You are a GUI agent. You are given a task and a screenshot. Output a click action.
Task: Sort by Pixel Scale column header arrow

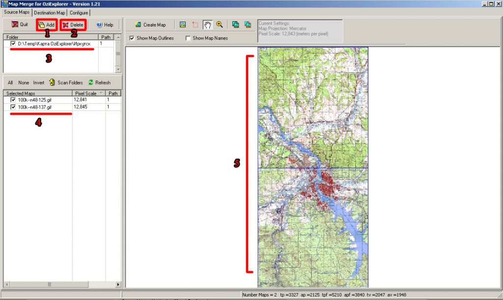(101, 93)
